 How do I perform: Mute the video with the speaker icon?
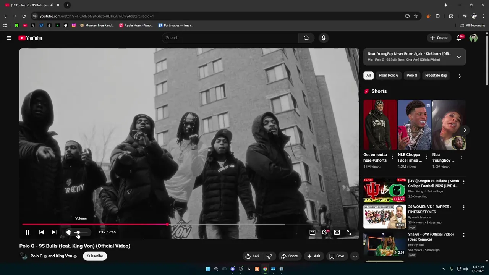coord(69,232)
